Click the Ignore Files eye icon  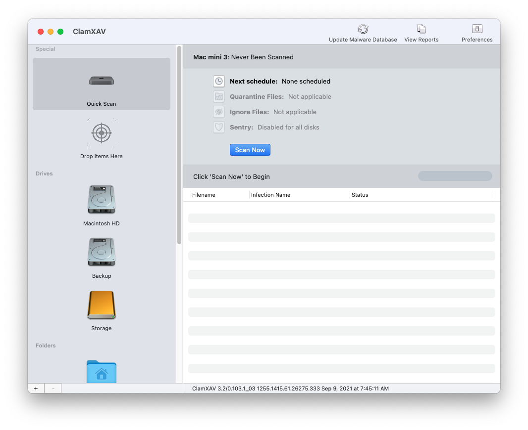(x=219, y=112)
